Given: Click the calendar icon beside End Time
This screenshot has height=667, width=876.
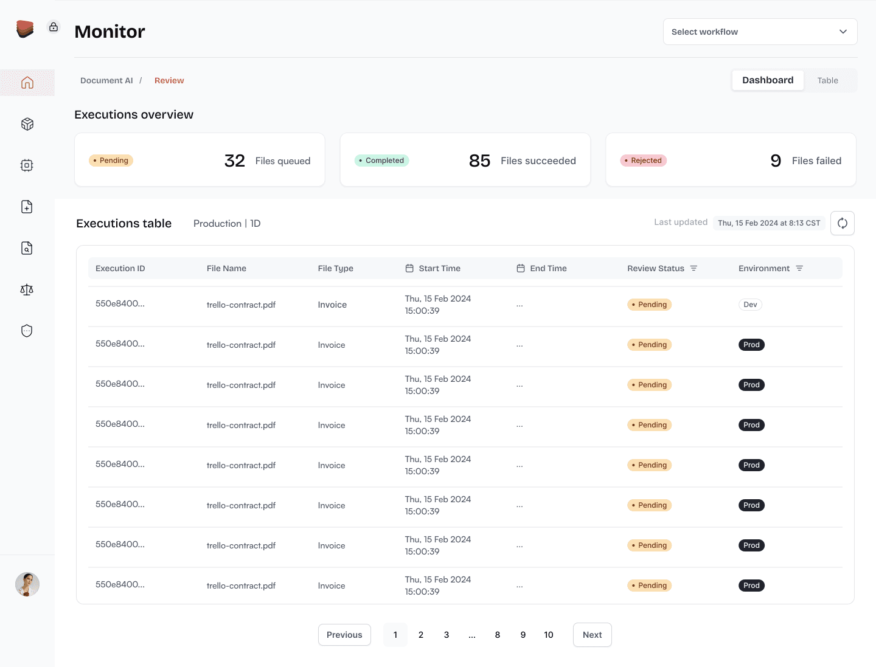Looking at the screenshot, I should click(521, 268).
